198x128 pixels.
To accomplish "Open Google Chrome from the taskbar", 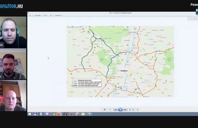I will coord(53,114).
